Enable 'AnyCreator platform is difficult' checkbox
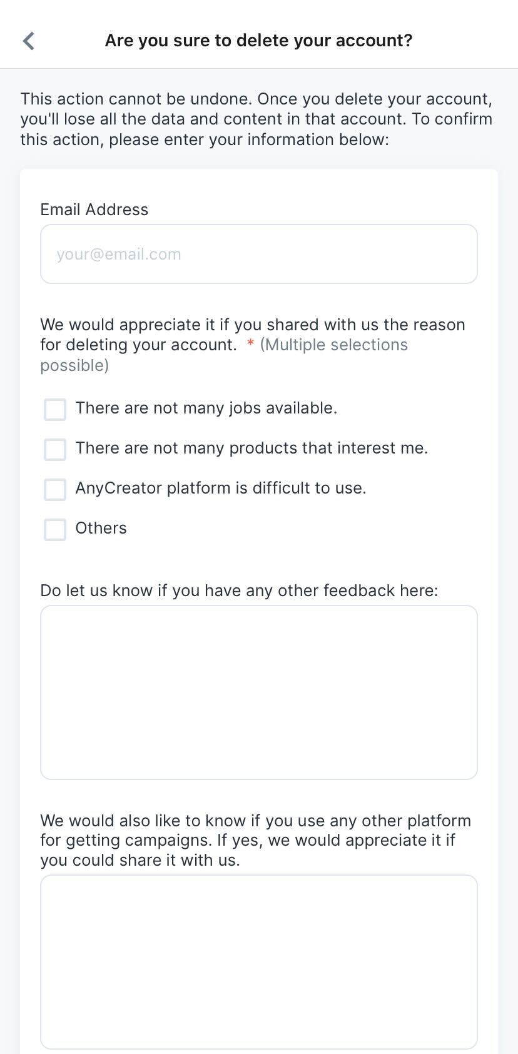This screenshot has width=518, height=1054. point(55,489)
